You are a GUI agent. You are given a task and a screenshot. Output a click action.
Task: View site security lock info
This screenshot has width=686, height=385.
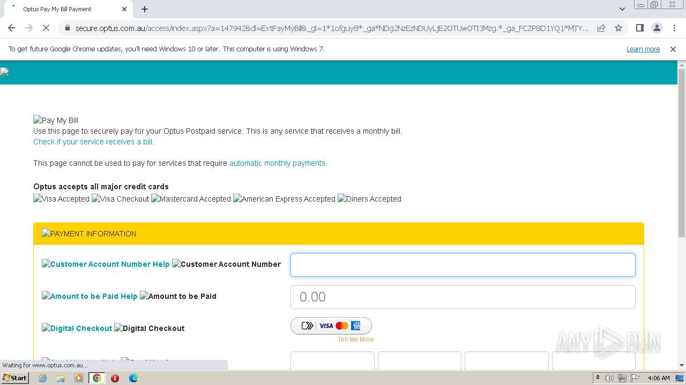click(67, 28)
